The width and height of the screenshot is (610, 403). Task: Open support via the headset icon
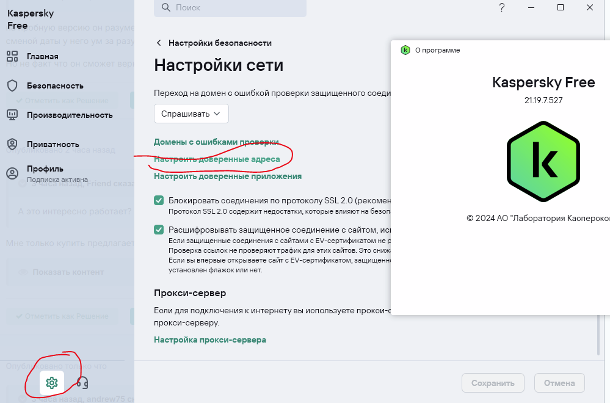[82, 383]
